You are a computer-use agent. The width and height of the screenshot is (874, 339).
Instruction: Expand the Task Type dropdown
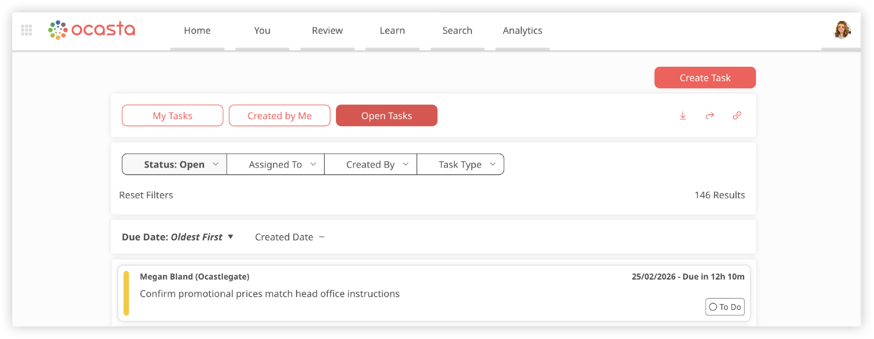460,165
